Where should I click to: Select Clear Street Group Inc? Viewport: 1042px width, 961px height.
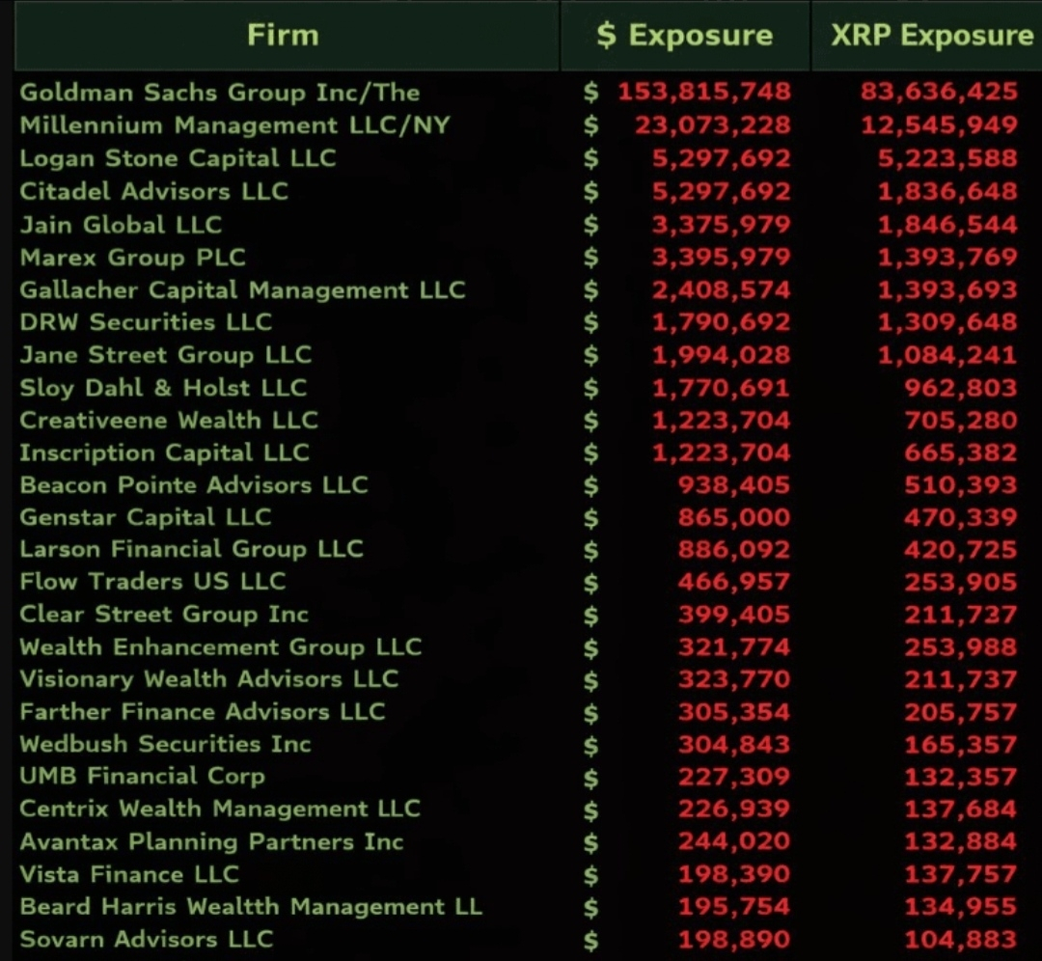click(163, 614)
